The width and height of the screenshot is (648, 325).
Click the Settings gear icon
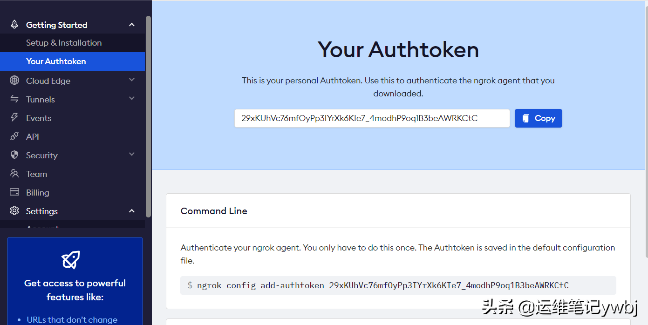pos(14,211)
